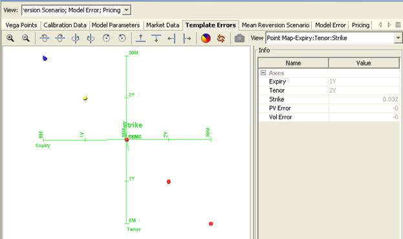Select the yellow data point
This screenshot has width=403, height=239.
85,98
